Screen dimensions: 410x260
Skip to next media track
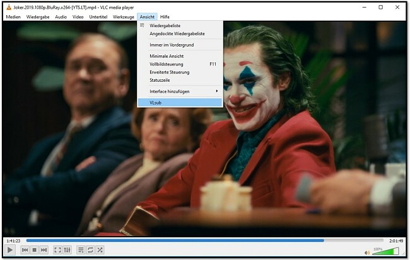44,250
